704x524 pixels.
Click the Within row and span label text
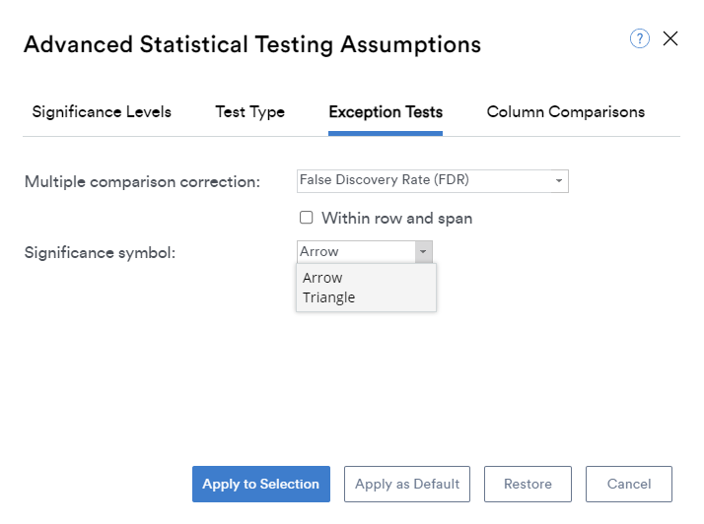[x=396, y=219]
